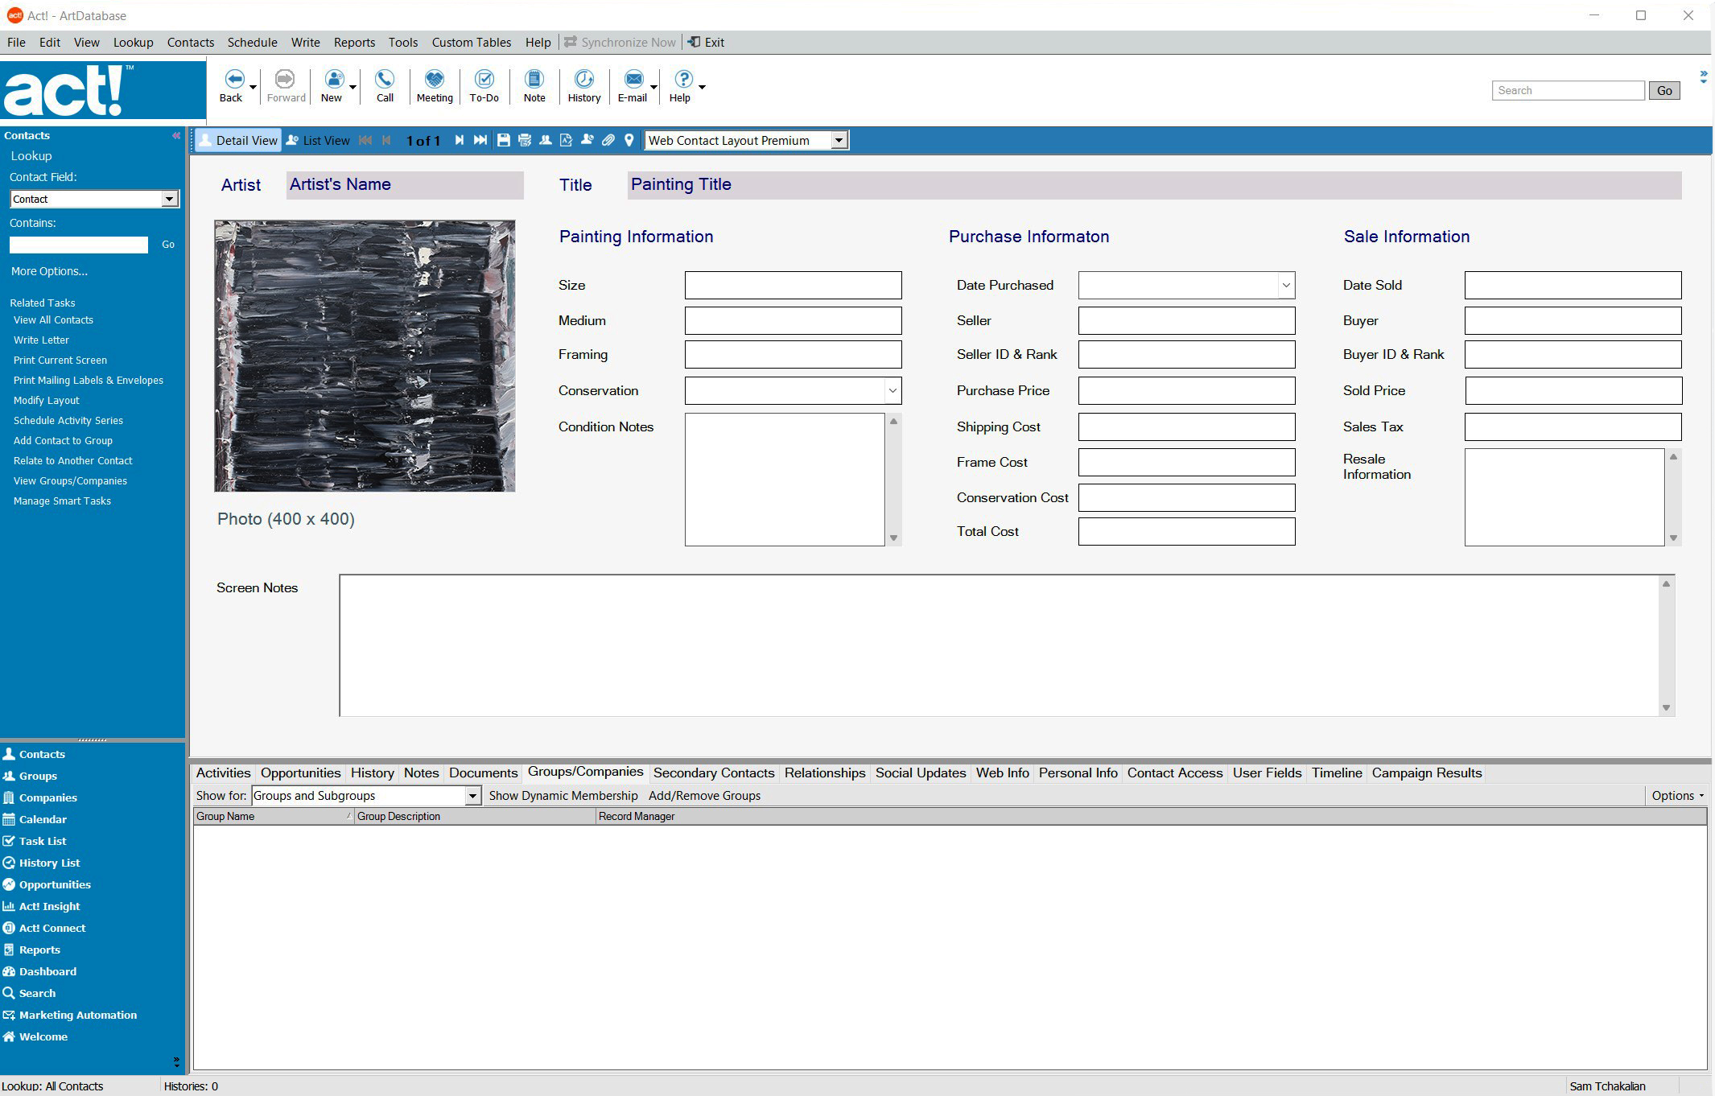Expand the Conservation dropdown field
Screen dimensions: 1715x1096
891,390
